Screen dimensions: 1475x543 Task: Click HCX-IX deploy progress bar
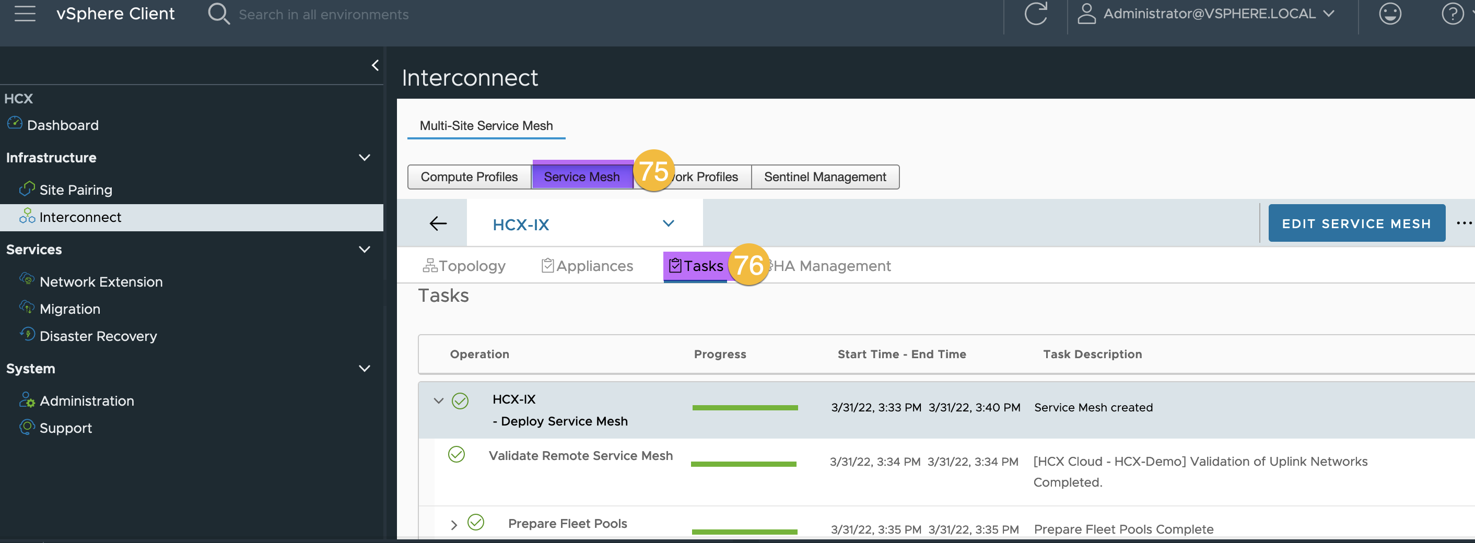click(x=744, y=407)
